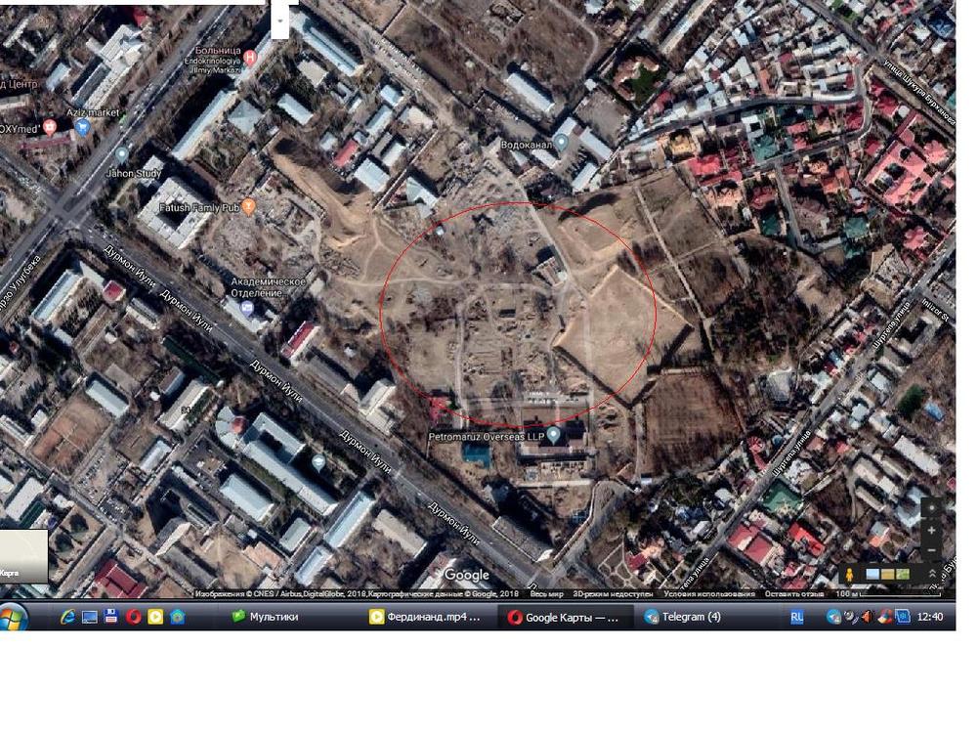
Task: Open the Больница hospital marker
Action: pyautogui.click(x=250, y=58)
